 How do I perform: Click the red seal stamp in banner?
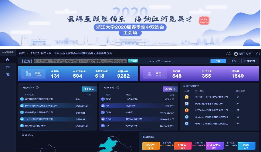tap(204, 21)
